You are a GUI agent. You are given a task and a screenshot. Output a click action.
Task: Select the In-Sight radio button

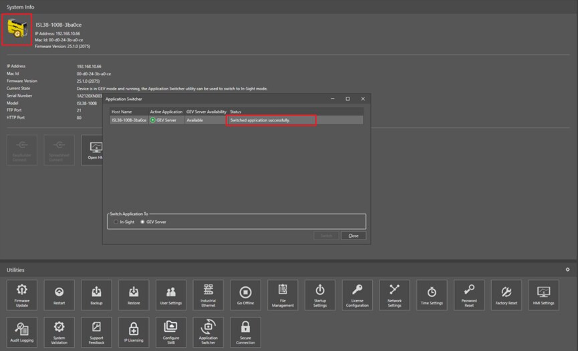(x=116, y=222)
